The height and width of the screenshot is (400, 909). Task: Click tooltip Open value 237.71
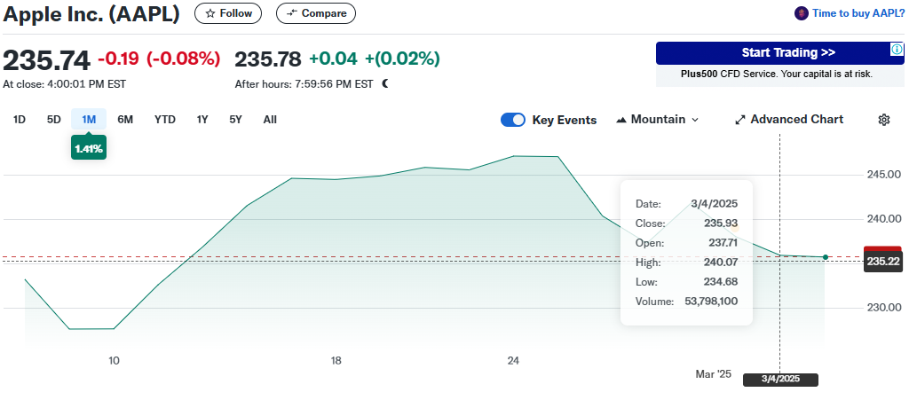[723, 243]
